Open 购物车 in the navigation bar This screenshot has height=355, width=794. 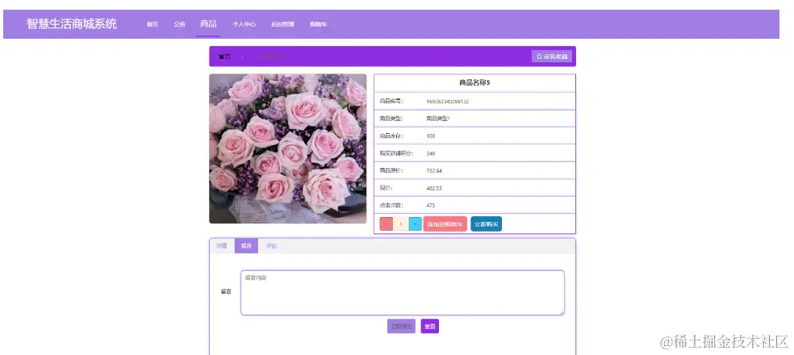pos(319,24)
